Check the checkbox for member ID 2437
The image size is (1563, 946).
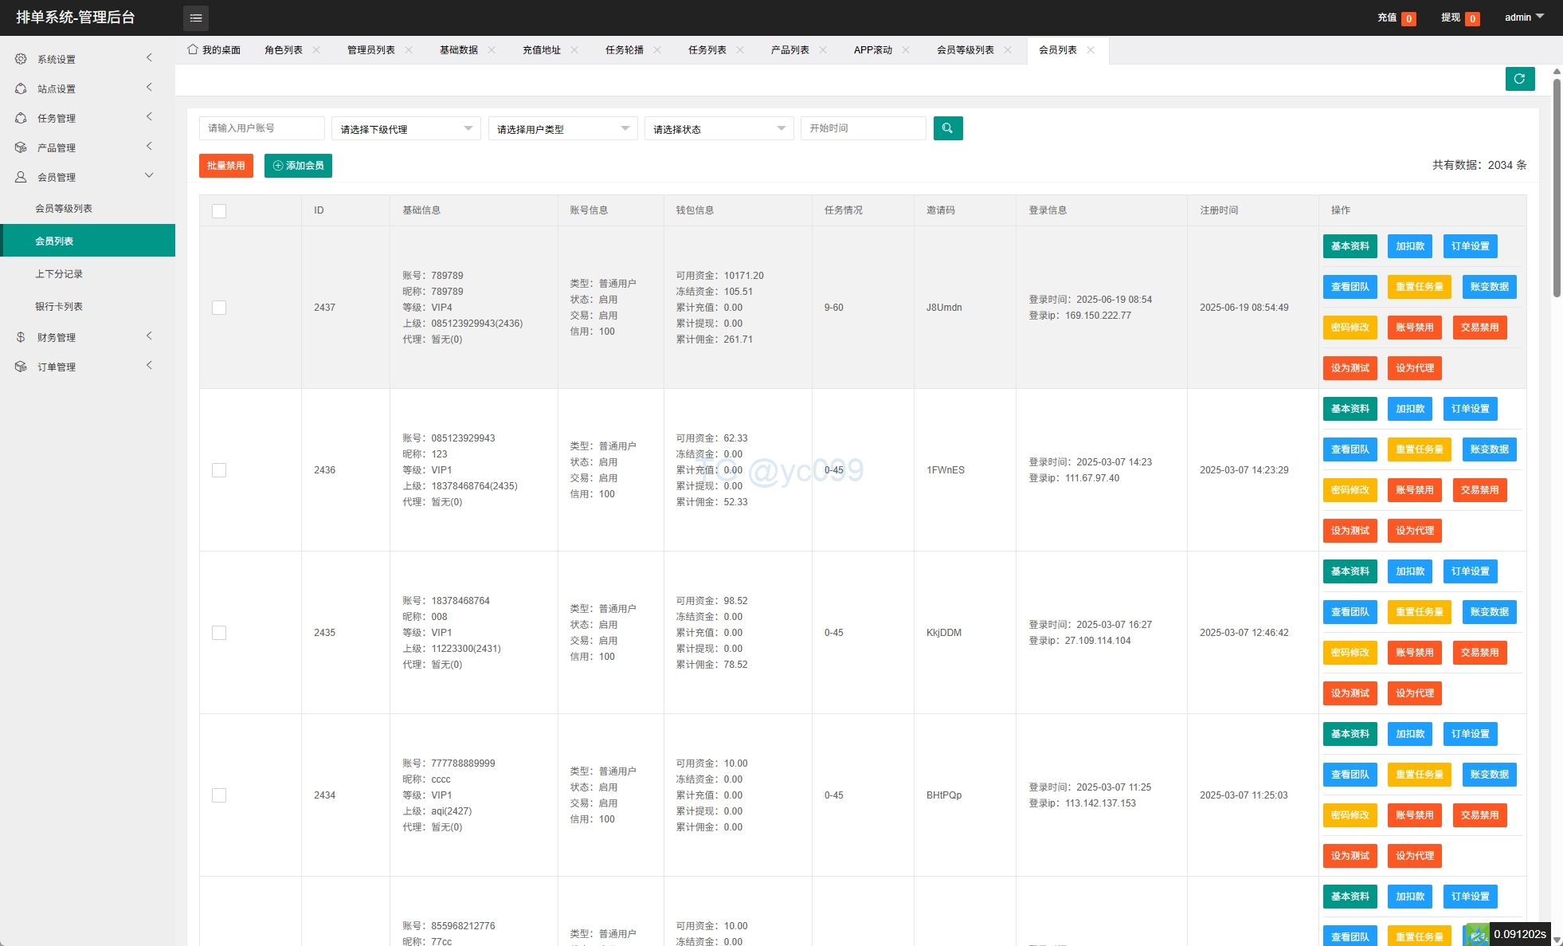(219, 308)
